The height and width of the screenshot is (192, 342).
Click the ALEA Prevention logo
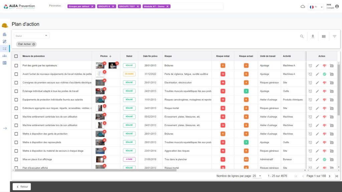(19, 7)
